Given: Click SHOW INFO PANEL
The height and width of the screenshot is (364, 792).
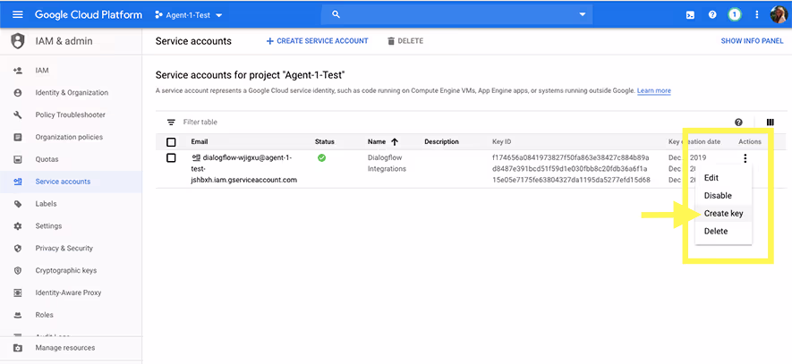Looking at the screenshot, I should [752, 41].
